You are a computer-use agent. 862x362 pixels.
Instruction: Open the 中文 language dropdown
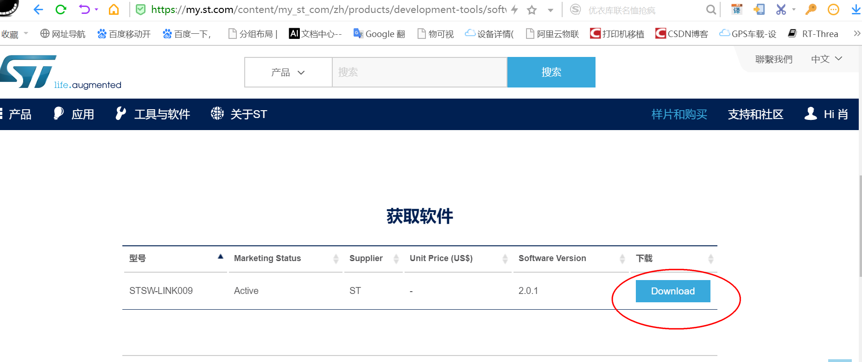[x=827, y=59]
